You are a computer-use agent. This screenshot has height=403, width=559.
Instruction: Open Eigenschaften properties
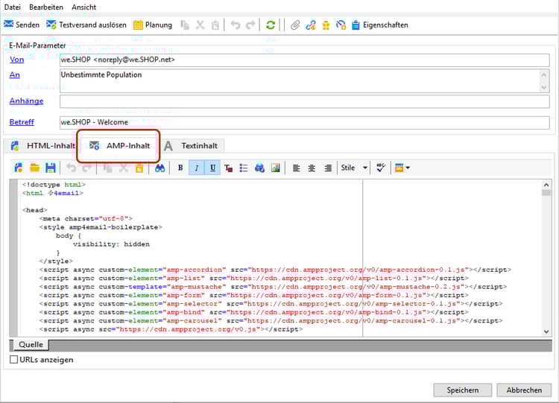(x=380, y=25)
